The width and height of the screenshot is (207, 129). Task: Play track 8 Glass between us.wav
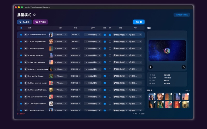pyautogui.click(x=26, y=83)
